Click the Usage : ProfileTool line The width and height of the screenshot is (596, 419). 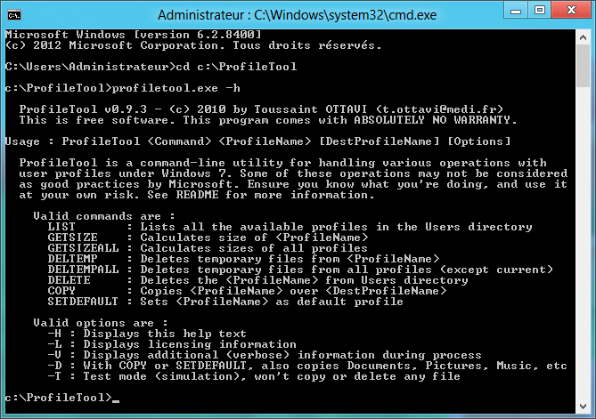257,141
